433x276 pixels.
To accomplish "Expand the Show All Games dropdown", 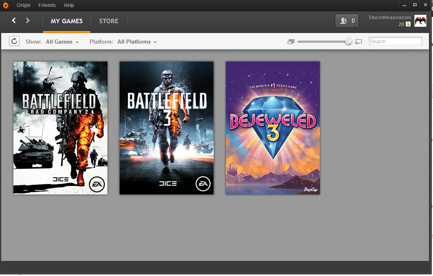I will pos(62,42).
